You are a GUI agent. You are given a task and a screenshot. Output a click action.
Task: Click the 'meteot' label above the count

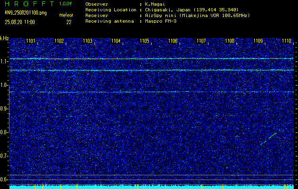click(x=66, y=15)
